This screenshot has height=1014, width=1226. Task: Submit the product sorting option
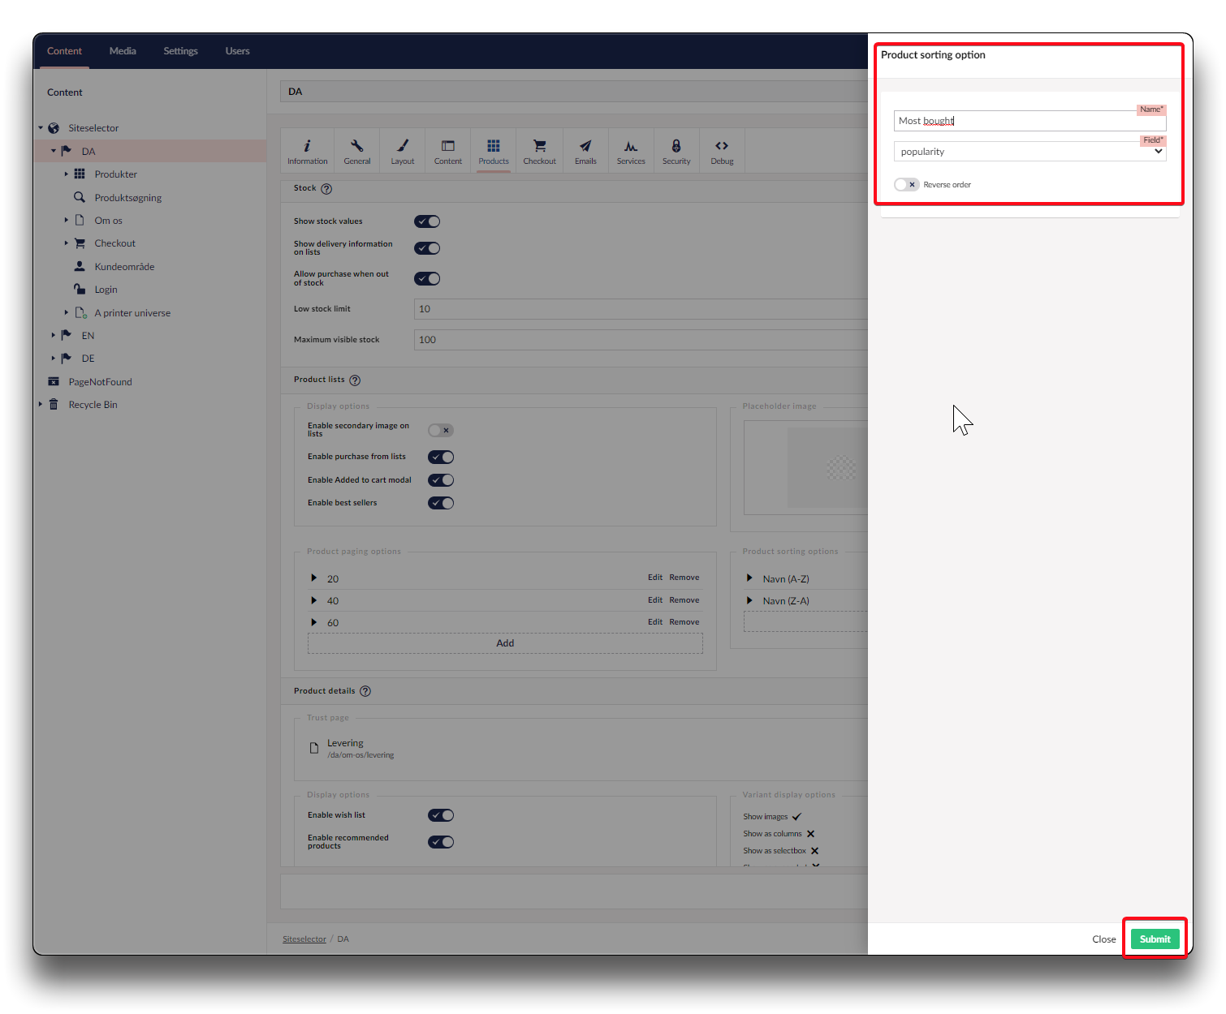pyautogui.click(x=1155, y=939)
